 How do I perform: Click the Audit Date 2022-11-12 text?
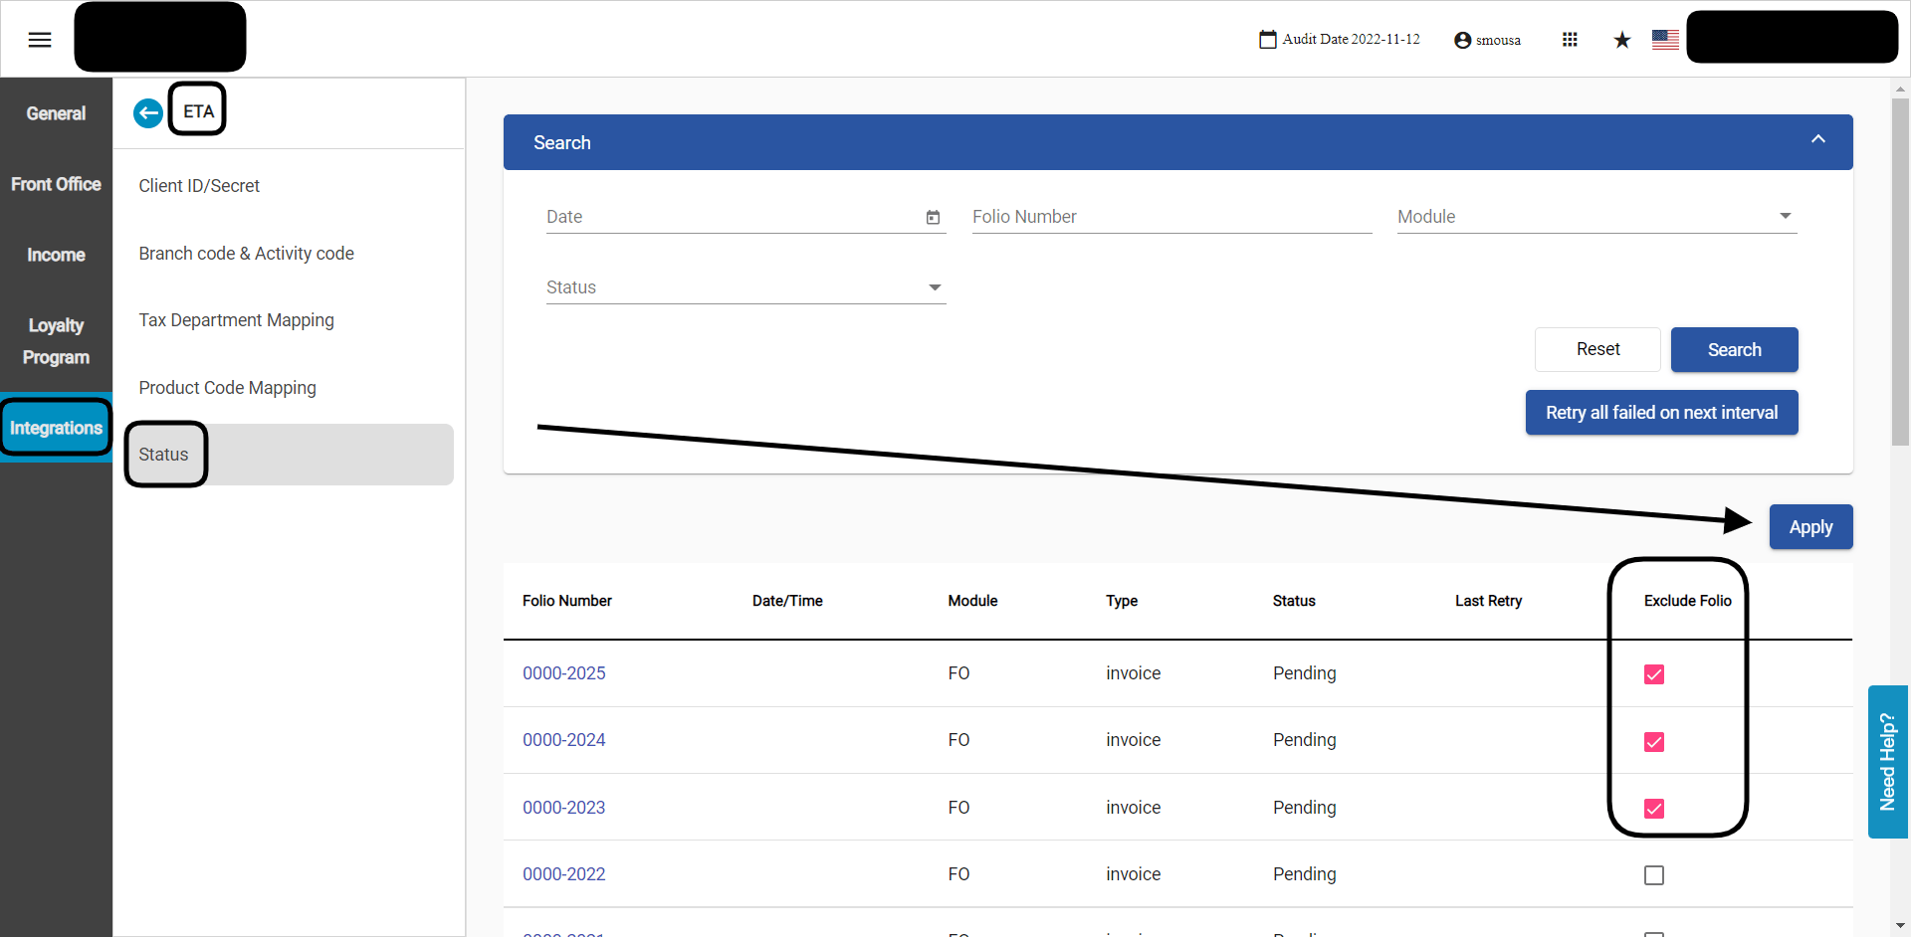point(1351,40)
